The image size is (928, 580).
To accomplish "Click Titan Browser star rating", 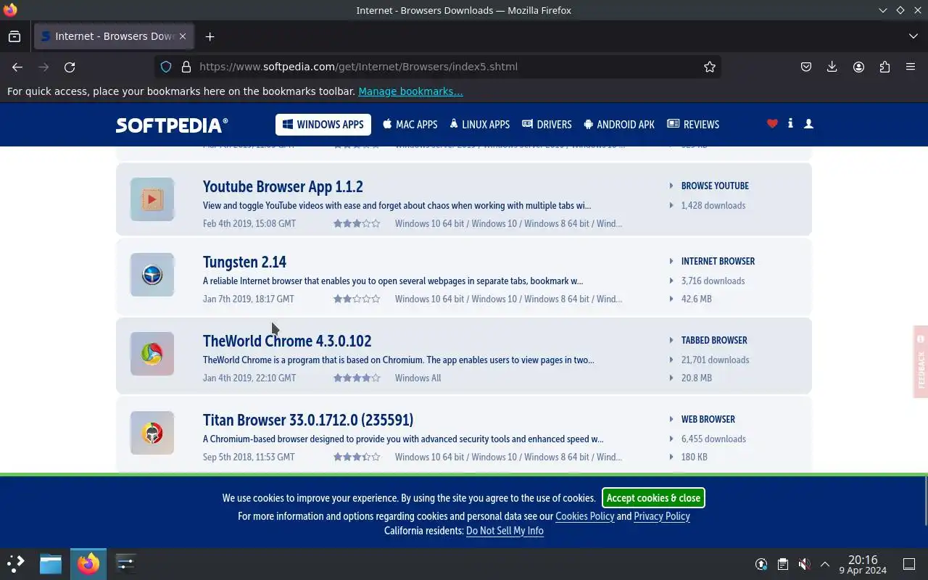I will (x=357, y=457).
